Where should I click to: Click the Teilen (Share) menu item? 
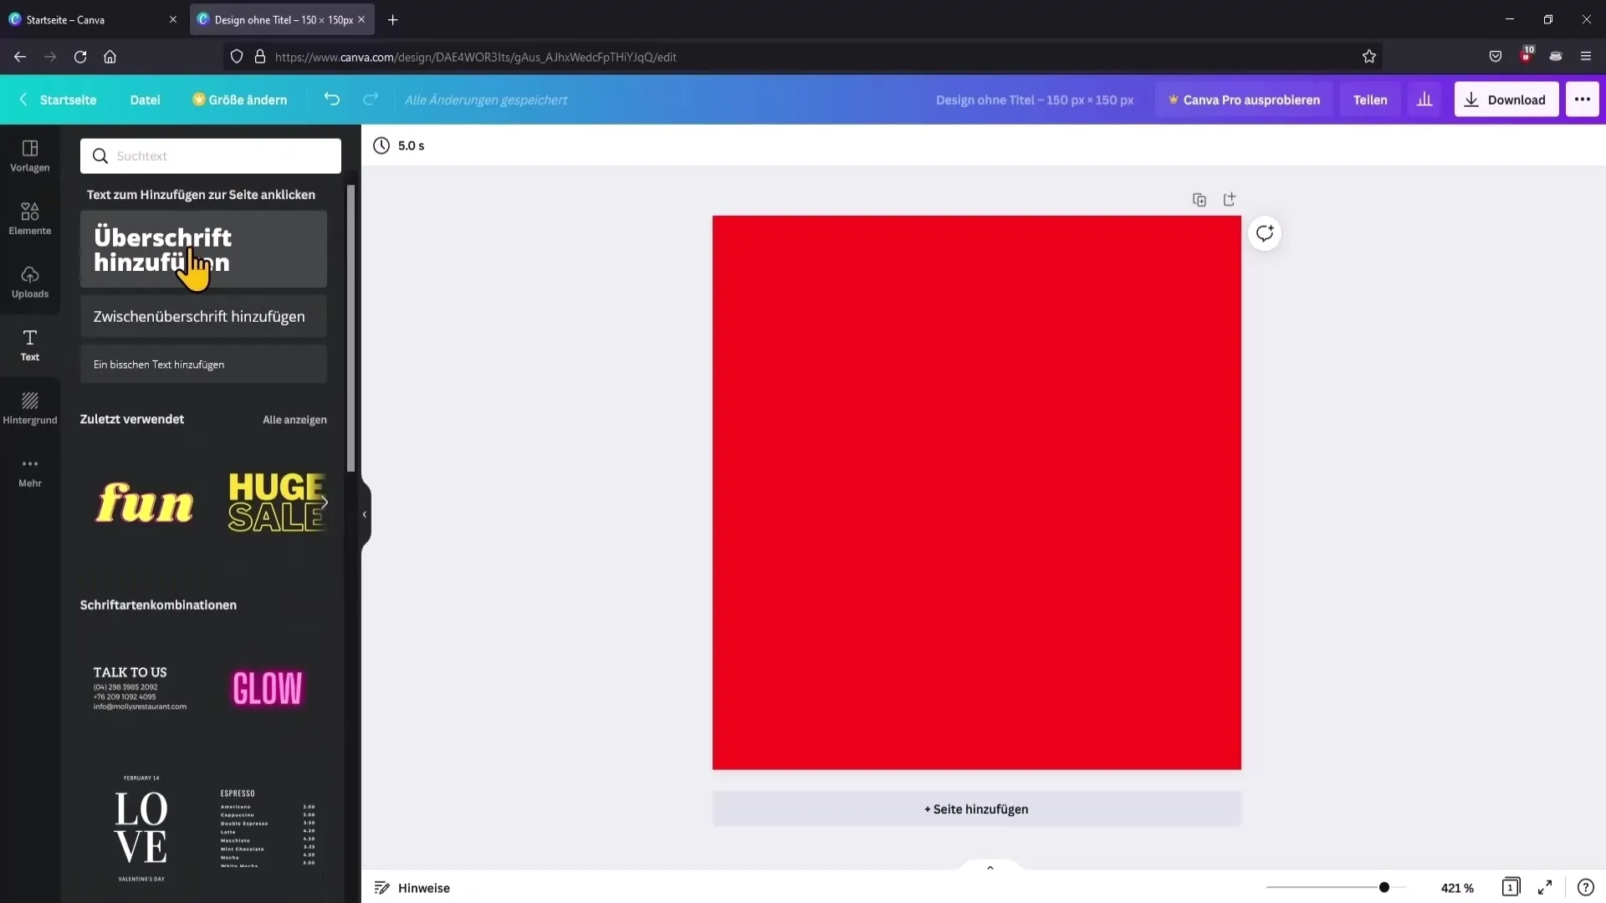pyautogui.click(x=1371, y=99)
